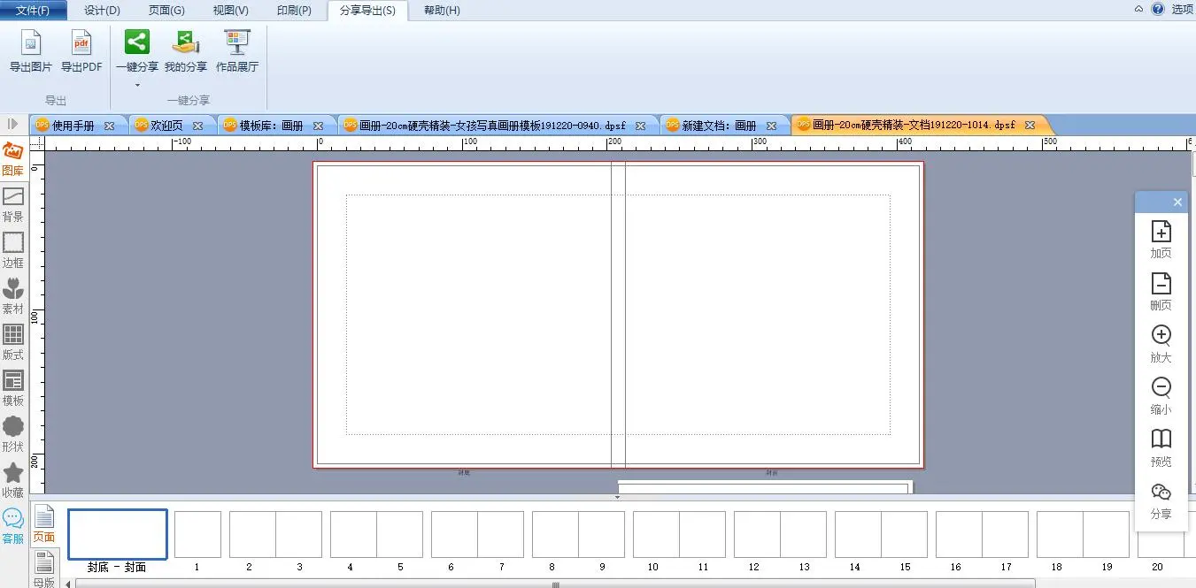The width and height of the screenshot is (1196, 588).
Task: Open 我的分享 my shares icon
Action: (x=186, y=42)
